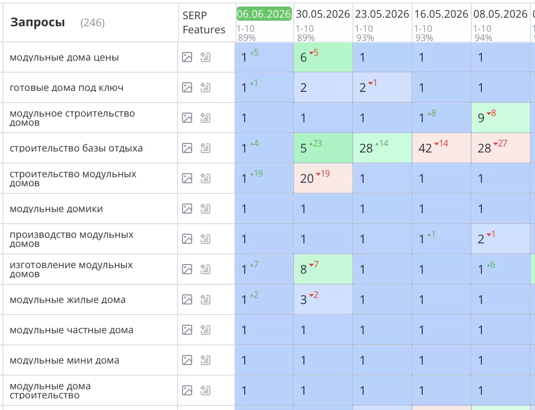The image size is (535, 410).
Task: Select the 23.05.2026 date header
Action: click(382, 14)
